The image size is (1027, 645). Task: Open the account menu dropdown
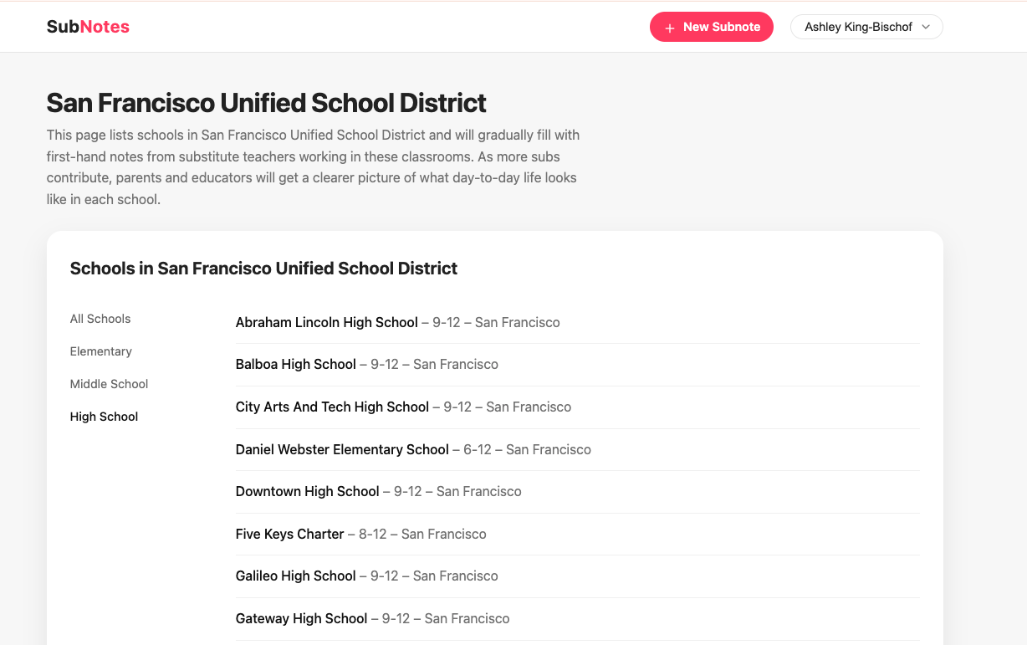pos(866,27)
